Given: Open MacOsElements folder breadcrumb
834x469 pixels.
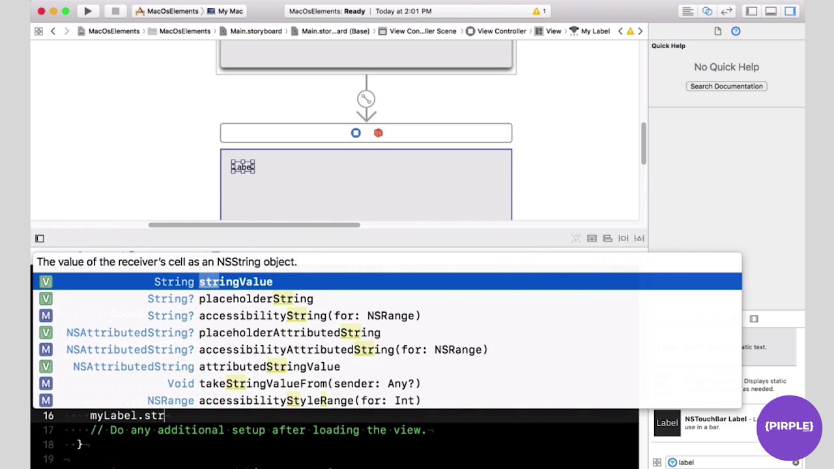Looking at the screenshot, I should pyautogui.click(x=179, y=31).
